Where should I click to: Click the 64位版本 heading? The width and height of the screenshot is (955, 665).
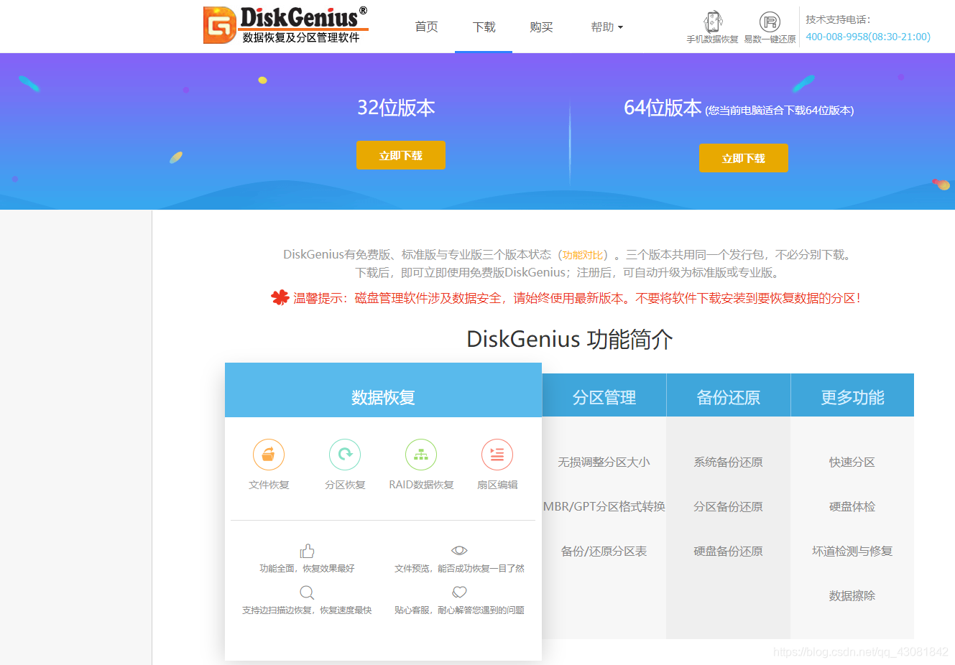tap(663, 108)
